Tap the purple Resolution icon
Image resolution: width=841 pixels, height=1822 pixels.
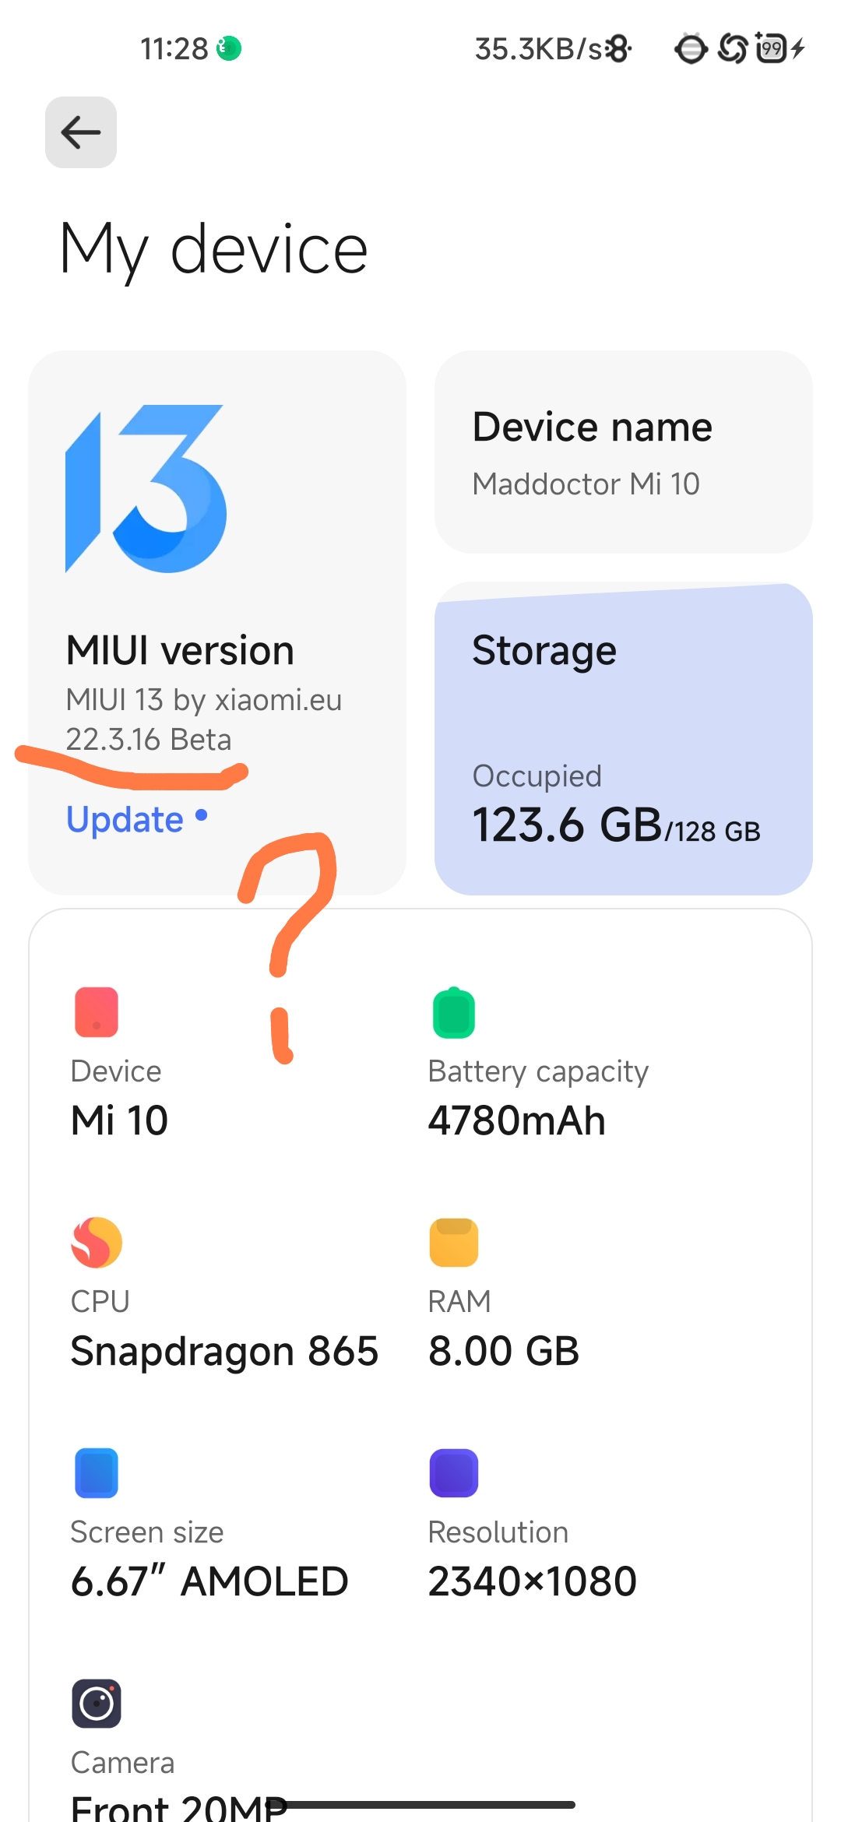454,1473
